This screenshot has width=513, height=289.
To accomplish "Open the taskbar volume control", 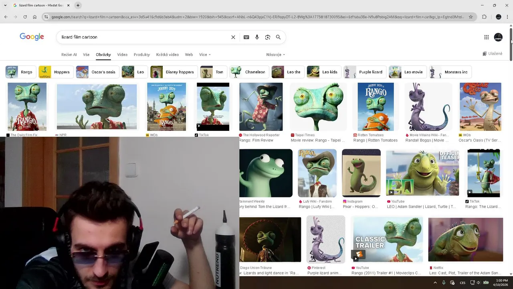I will tap(478, 283).
